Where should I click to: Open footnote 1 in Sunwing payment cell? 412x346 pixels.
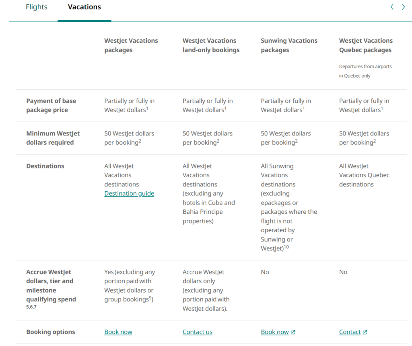pyautogui.click(x=303, y=108)
